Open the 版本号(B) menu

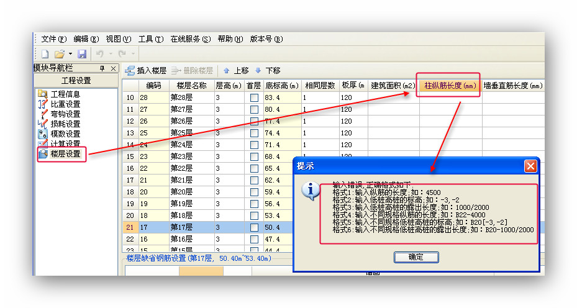coord(266,39)
